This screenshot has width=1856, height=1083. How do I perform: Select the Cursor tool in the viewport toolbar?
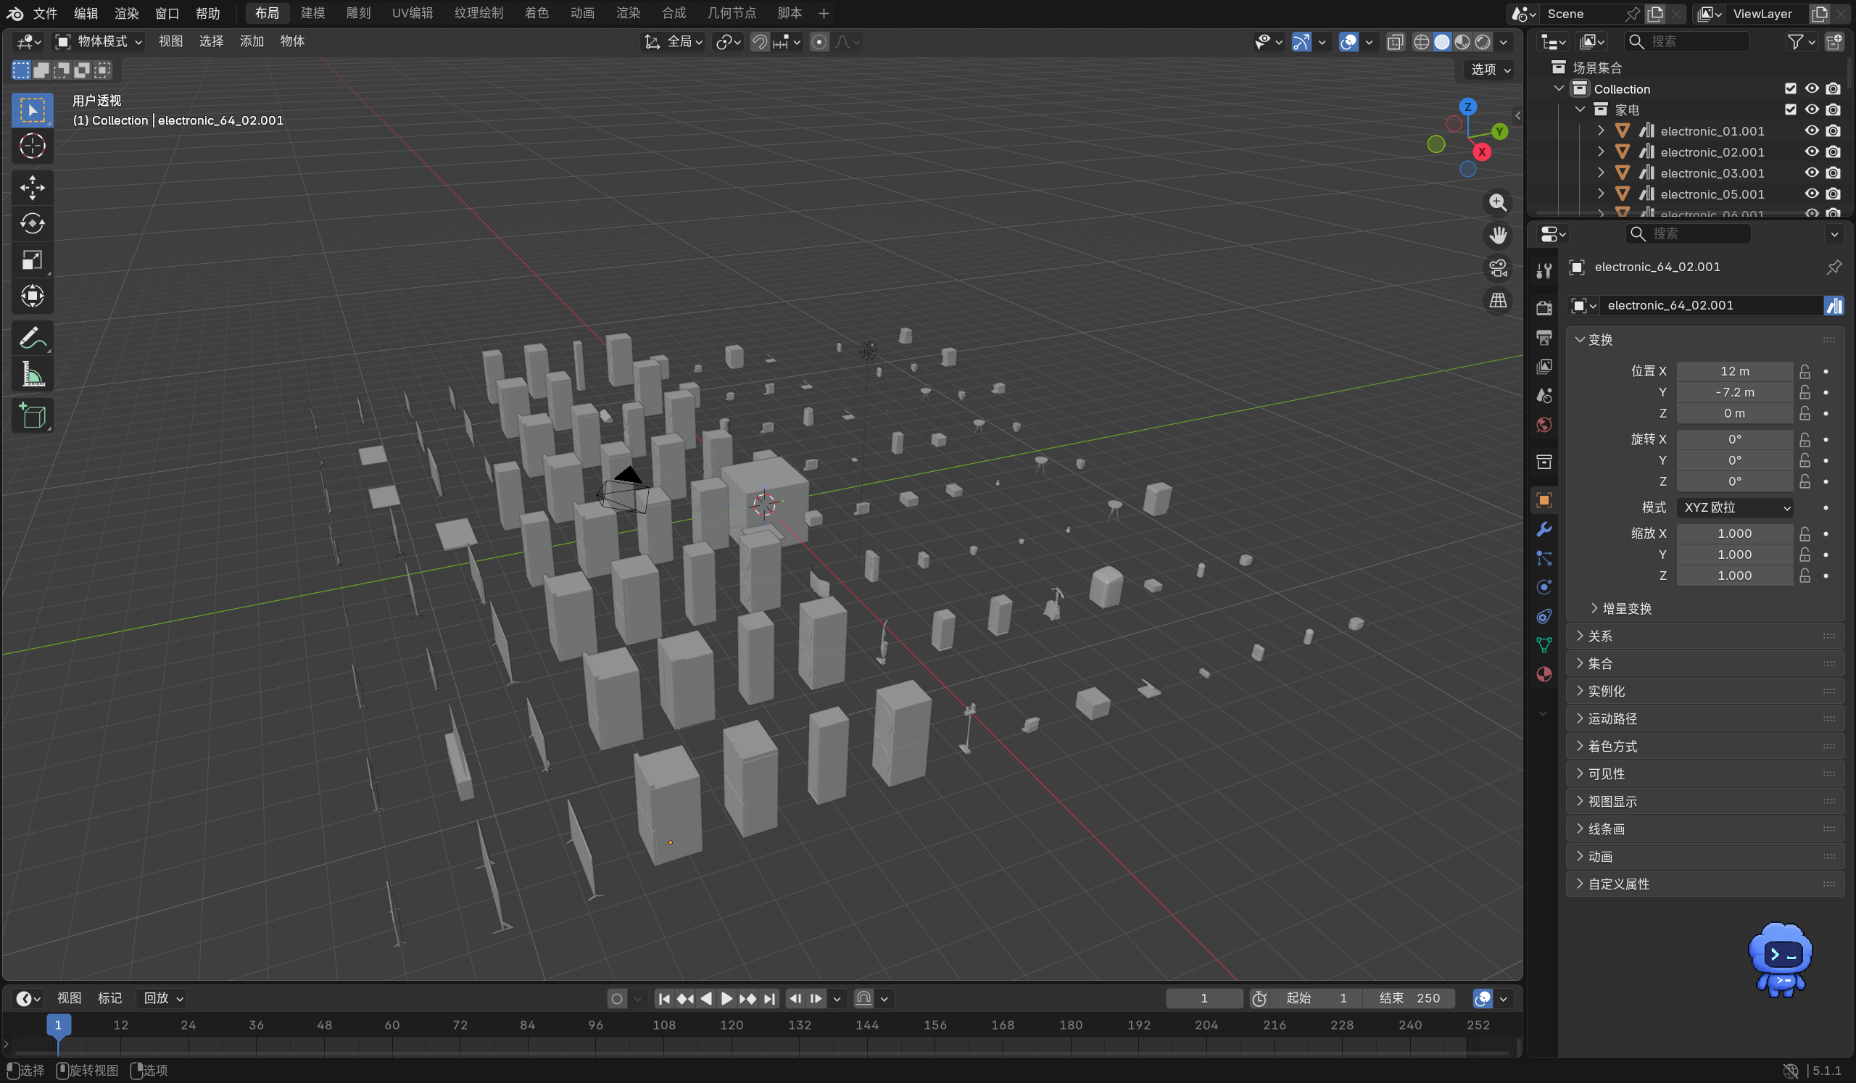pos(33,146)
